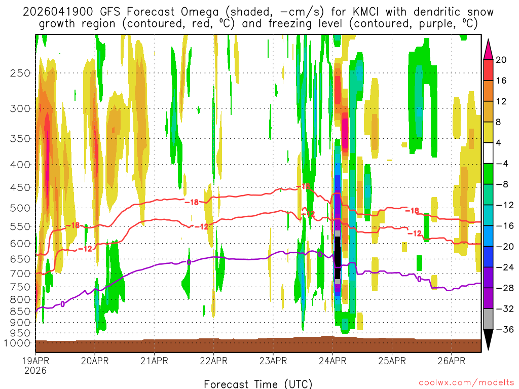Click the 700 pressure level label
Viewport: 519px width, 389px height.
(x=20, y=274)
